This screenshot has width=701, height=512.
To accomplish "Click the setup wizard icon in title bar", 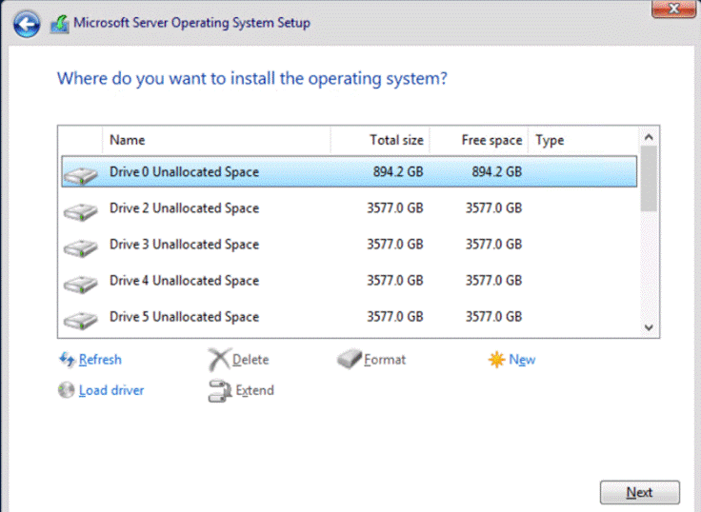I will coord(59,24).
